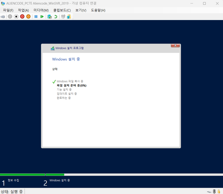Viewport: 223px width, 194px height.
Task: Click the '정보 수집' step 1 label
Action: click(13, 180)
